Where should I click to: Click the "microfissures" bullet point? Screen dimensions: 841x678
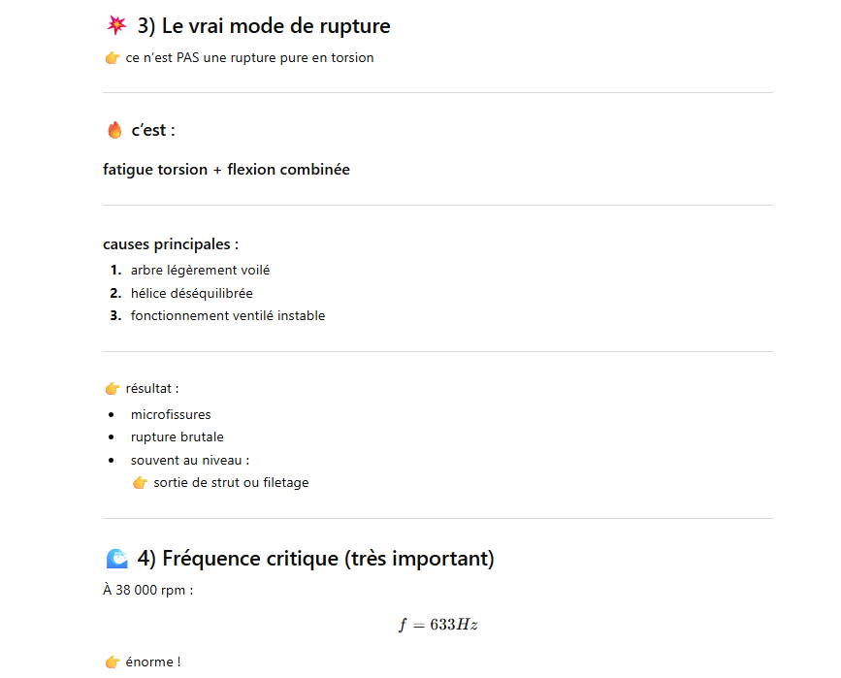(x=171, y=415)
